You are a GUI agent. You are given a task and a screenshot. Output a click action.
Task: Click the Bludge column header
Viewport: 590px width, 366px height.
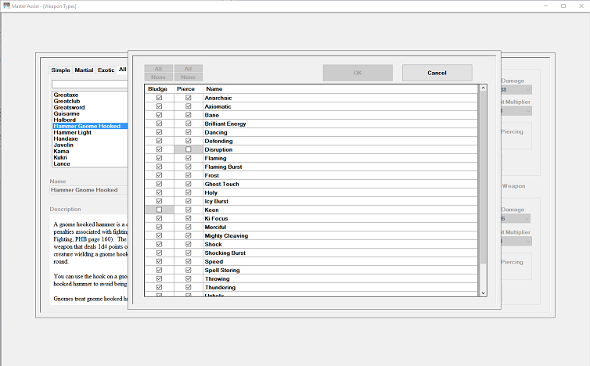click(157, 89)
